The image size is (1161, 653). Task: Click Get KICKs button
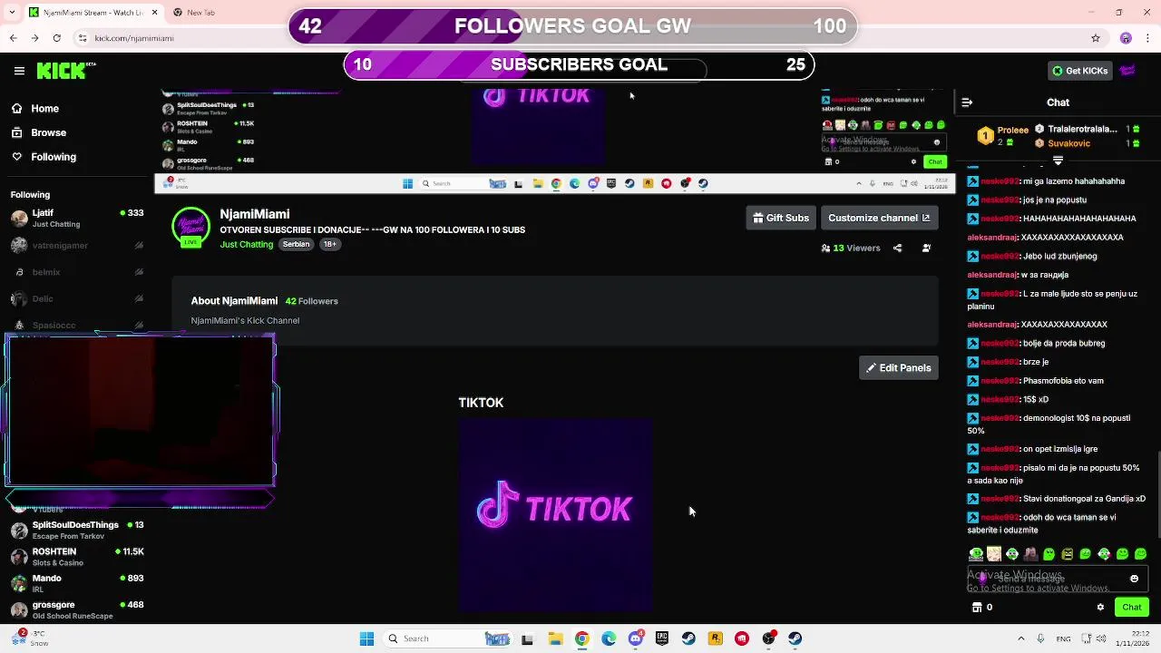point(1079,71)
